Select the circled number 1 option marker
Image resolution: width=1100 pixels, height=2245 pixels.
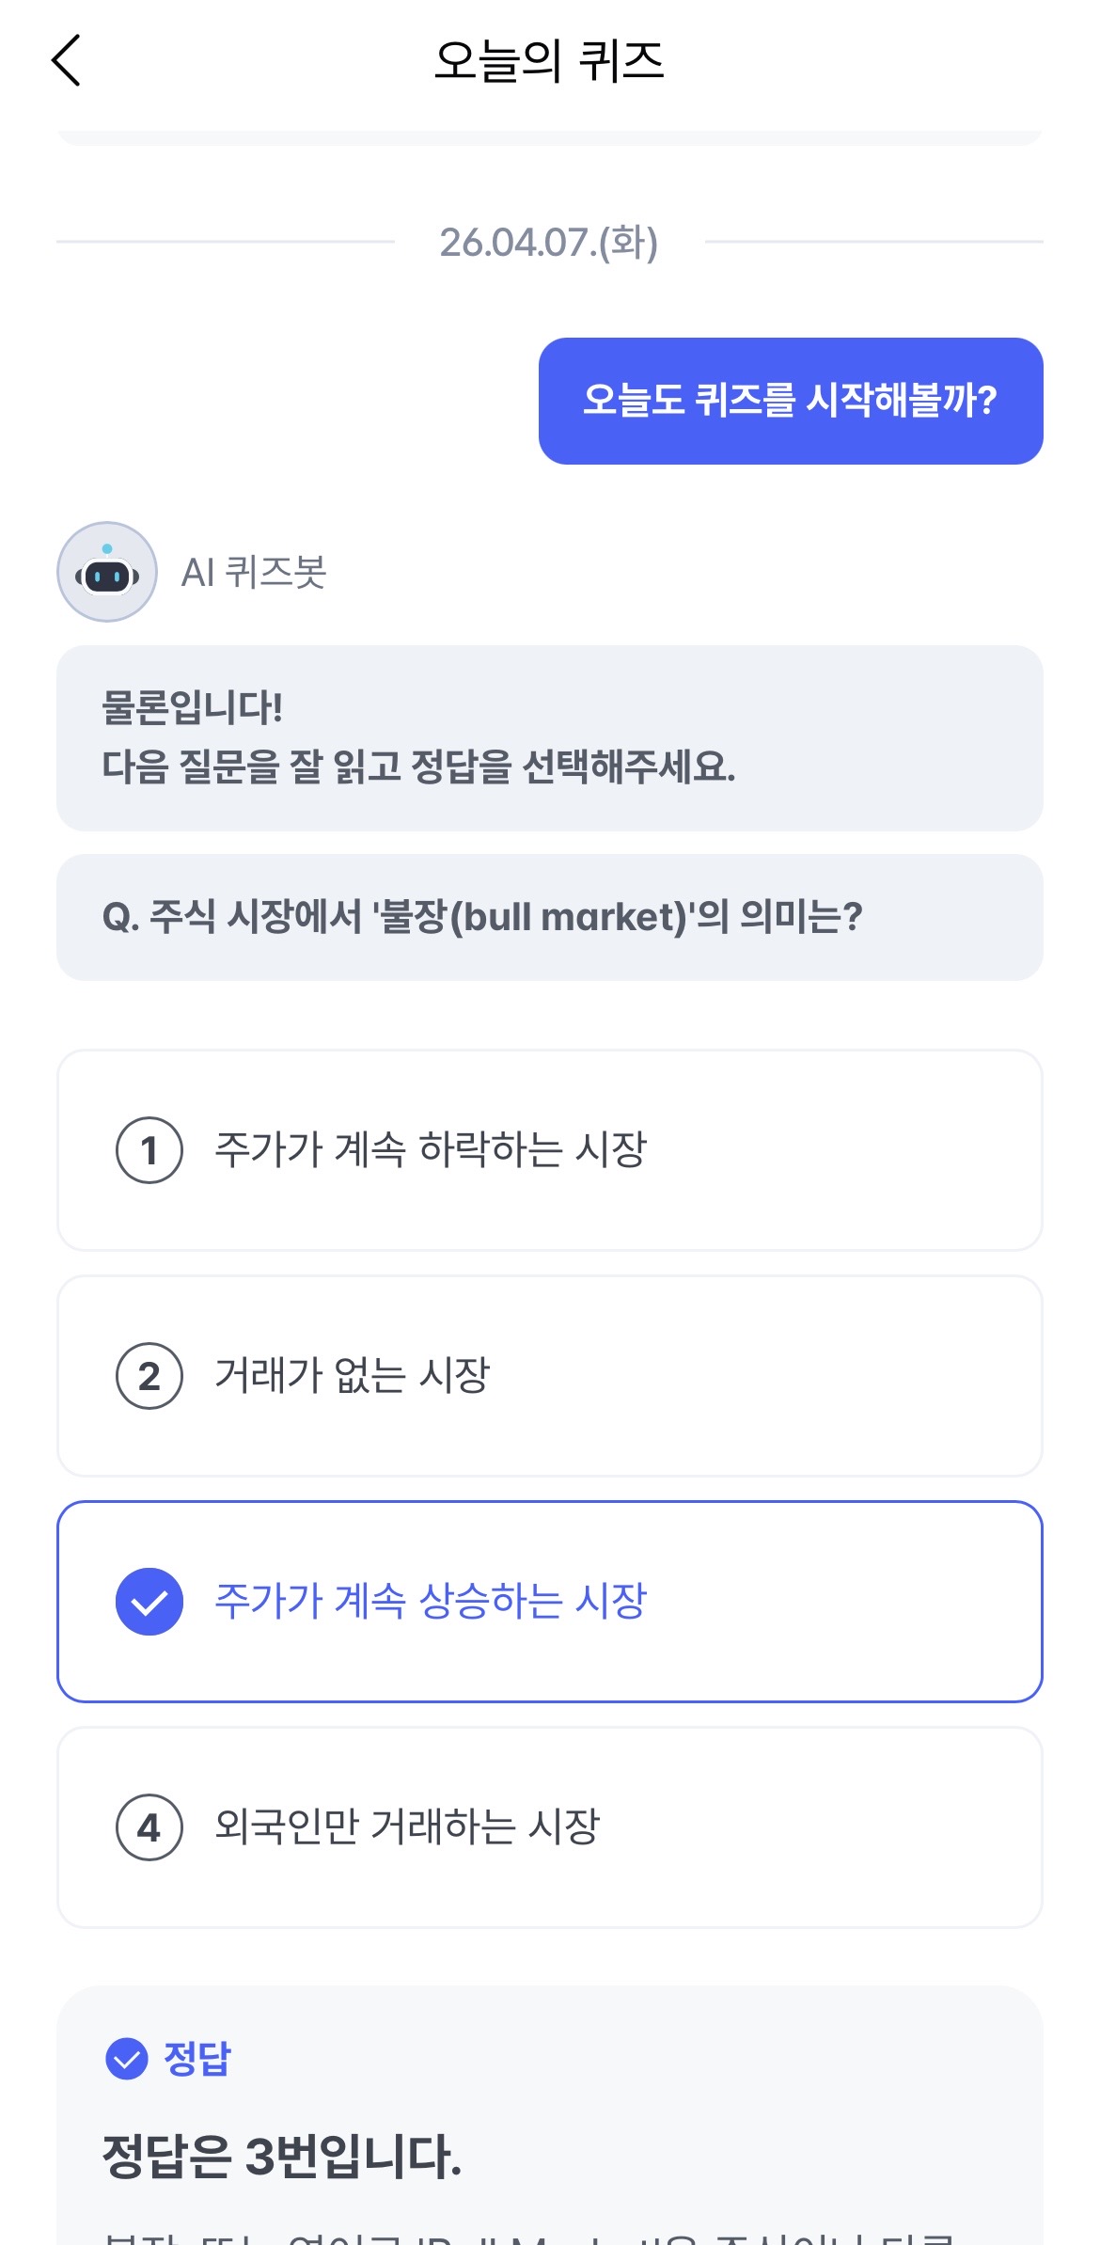tap(149, 1150)
